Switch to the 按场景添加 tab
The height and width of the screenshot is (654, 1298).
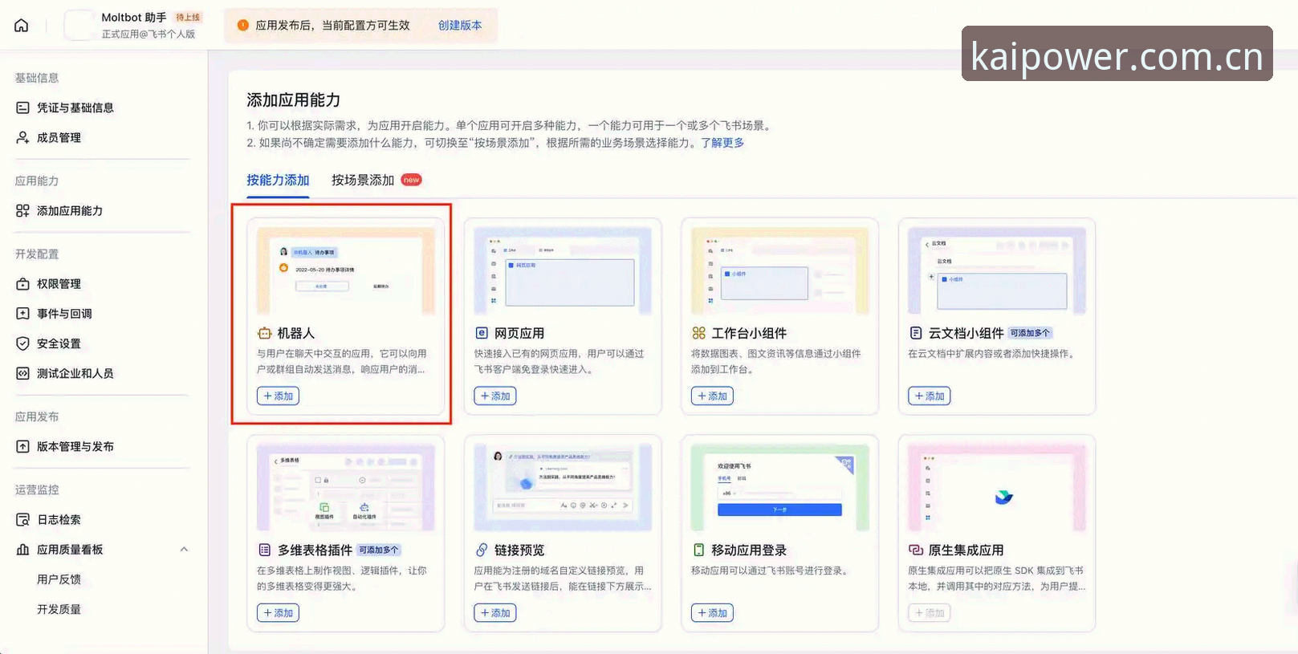(363, 180)
